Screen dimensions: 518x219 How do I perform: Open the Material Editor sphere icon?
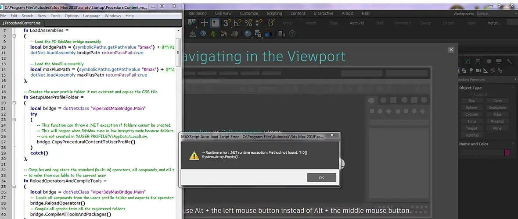248,34
